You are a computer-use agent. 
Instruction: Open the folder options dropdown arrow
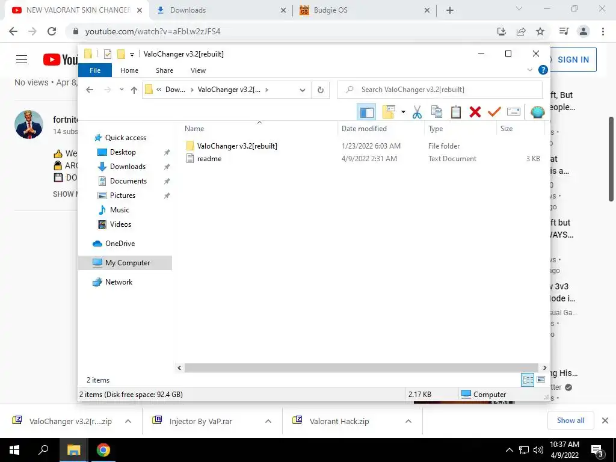pos(403,112)
